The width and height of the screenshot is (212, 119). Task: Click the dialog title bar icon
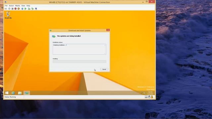(51, 30)
